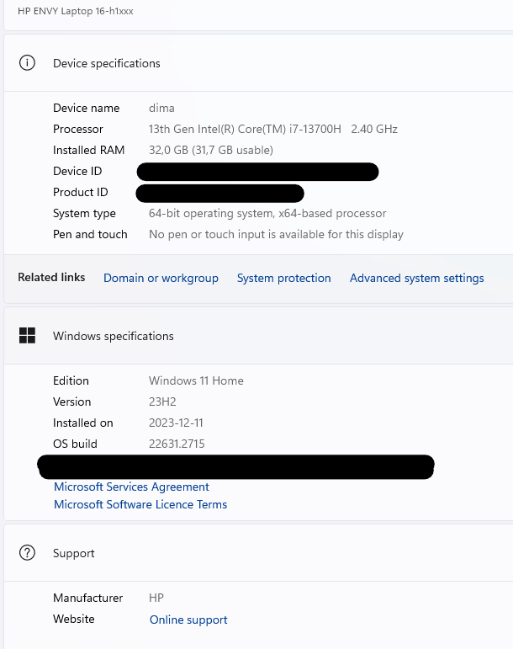Viewport: 513px width, 649px height.
Task: Click the Processor label
Action: click(x=77, y=129)
